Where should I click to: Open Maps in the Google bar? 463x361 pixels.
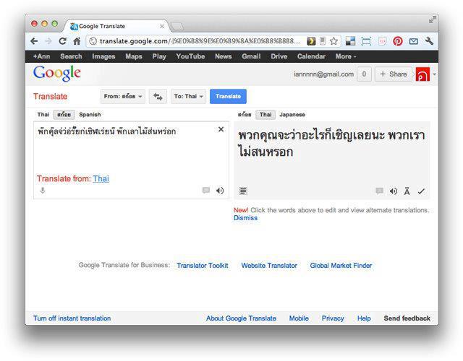pyautogui.click(x=133, y=56)
